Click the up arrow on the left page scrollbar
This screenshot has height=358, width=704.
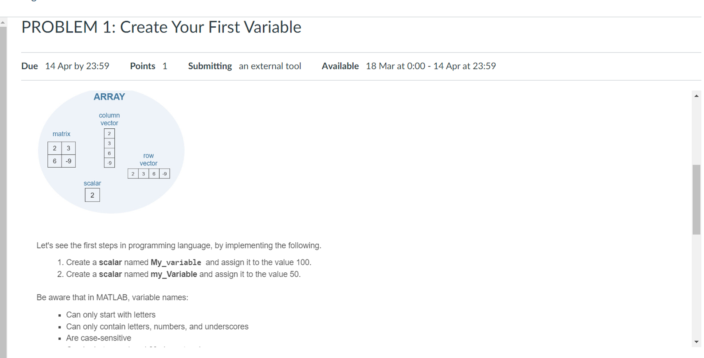[x=3, y=23]
